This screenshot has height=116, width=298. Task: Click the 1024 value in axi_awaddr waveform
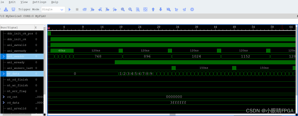coord(196,56)
